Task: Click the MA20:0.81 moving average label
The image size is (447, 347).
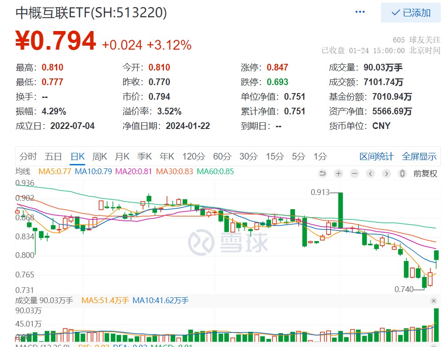Action: point(133,172)
